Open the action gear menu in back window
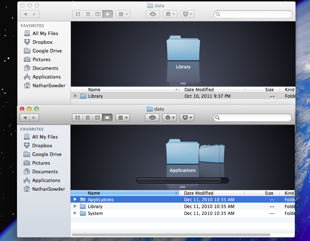 click(x=170, y=14)
